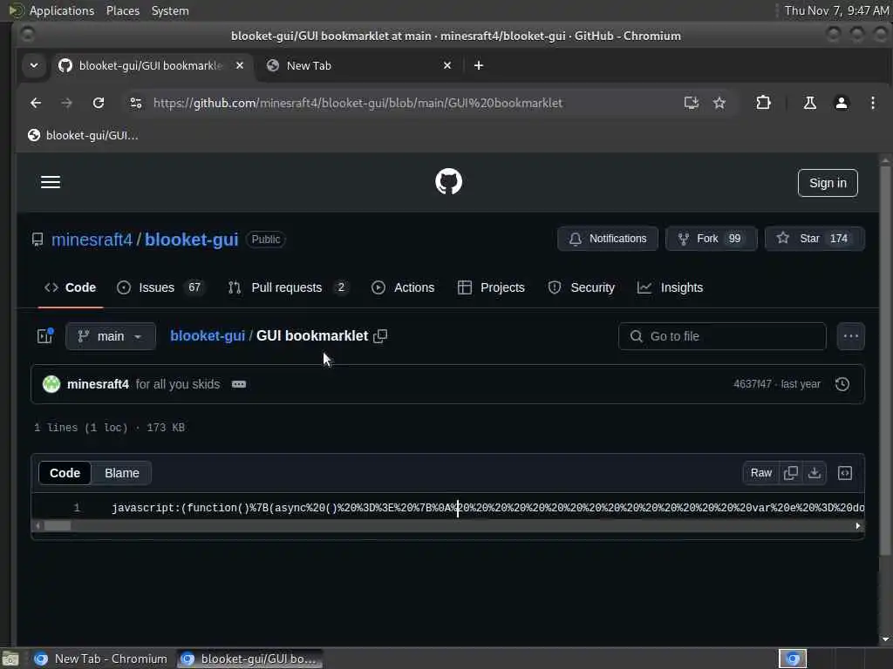The image size is (893, 669).
Task: Go to the GitHub homepage logo
Action: (448, 181)
